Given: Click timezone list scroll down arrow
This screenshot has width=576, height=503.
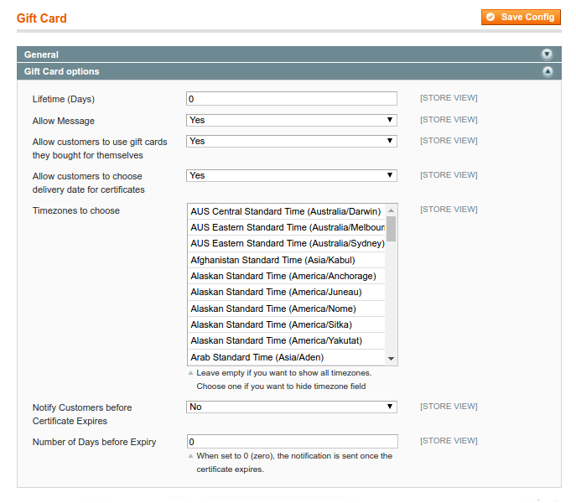Looking at the screenshot, I should pos(391,359).
